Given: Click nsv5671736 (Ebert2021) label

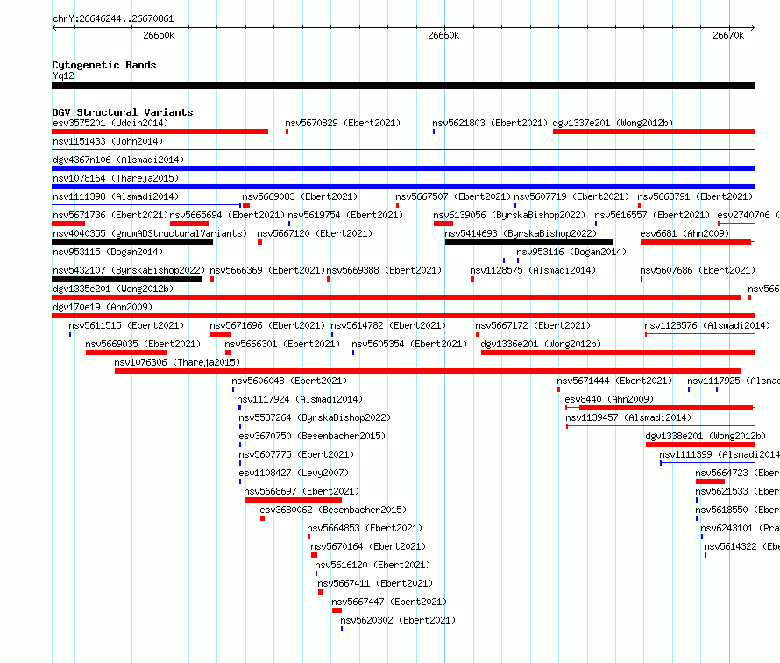Looking at the screenshot, I should point(110,215).
